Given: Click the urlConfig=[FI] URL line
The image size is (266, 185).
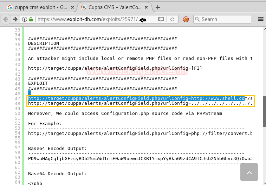Looking at the screenshot, I should pyautogui.click(x=115, y=68).
